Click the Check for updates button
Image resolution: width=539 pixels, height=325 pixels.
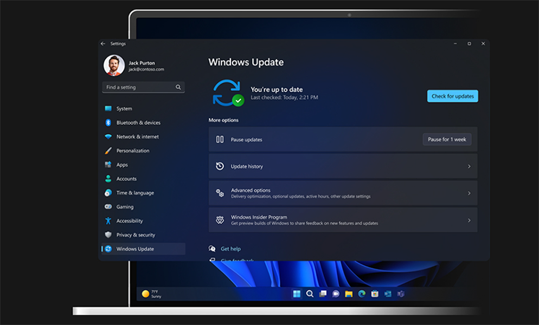pos(452,96)
